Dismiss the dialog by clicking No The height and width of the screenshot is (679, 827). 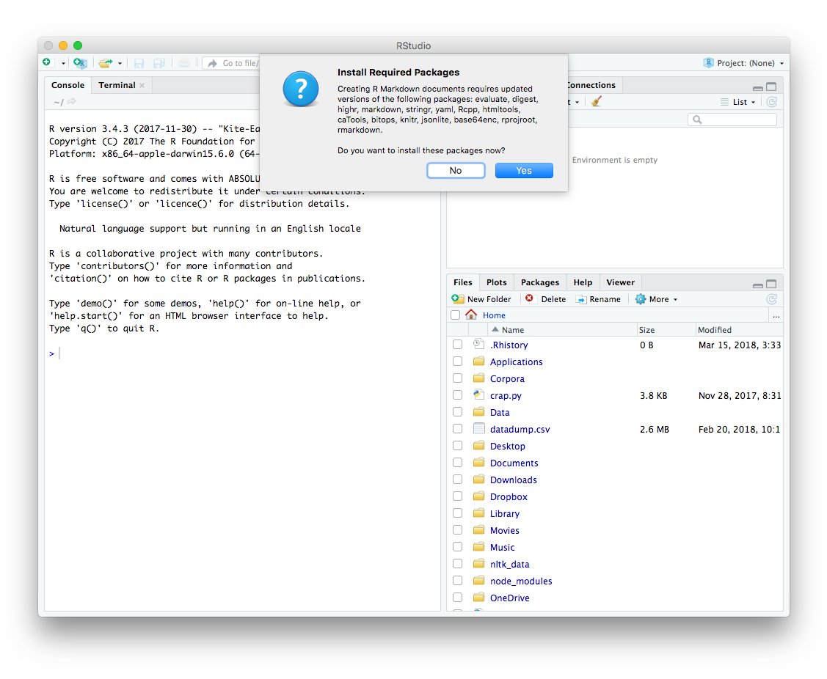pos(456,170)
